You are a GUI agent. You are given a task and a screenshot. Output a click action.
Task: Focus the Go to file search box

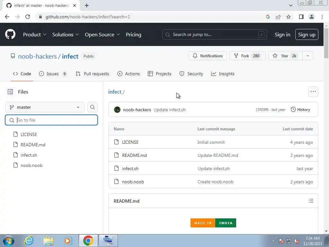[51, 120]
